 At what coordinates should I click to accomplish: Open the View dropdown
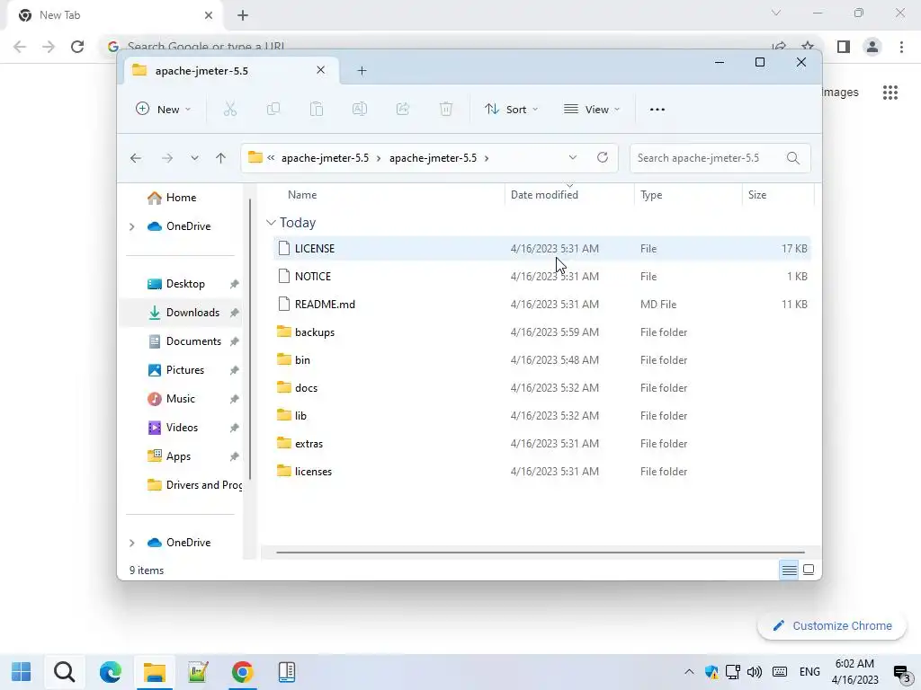point(592,109)
